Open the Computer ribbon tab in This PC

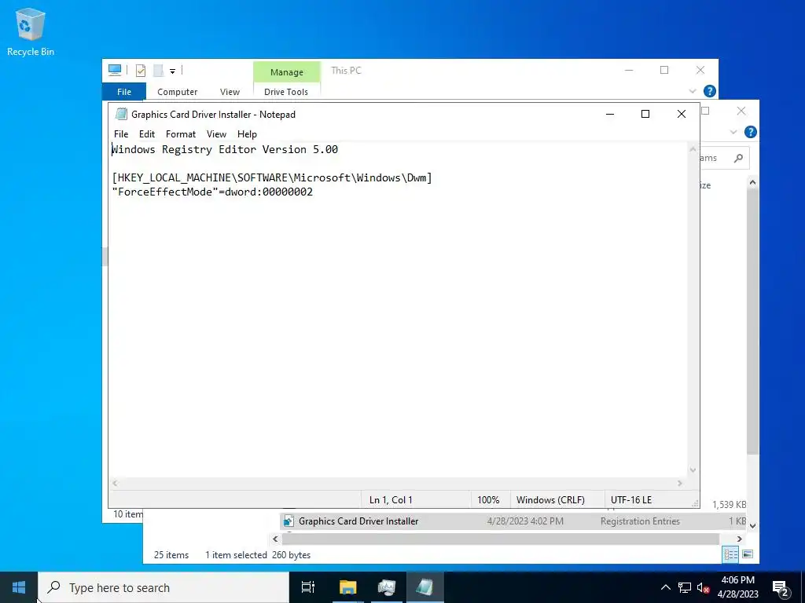[177, 92]
